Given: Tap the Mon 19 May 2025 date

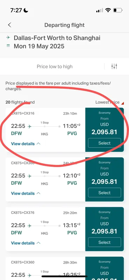Looking at the screenshot, I should [x=39, y=46].
